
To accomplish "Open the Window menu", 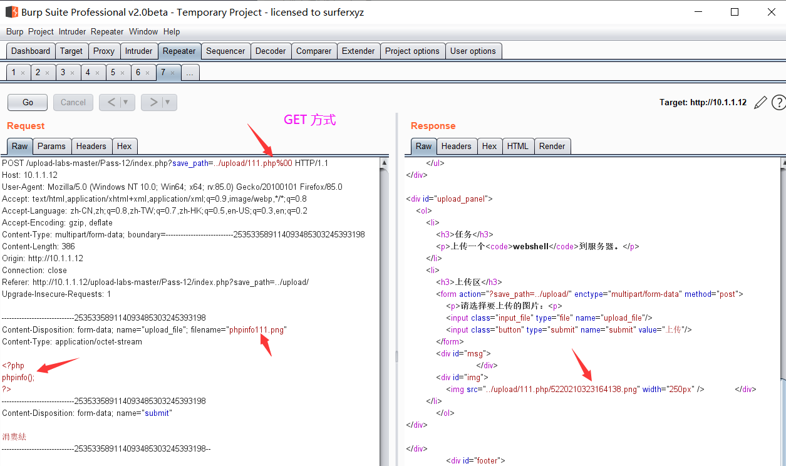I will pos(143,31).
